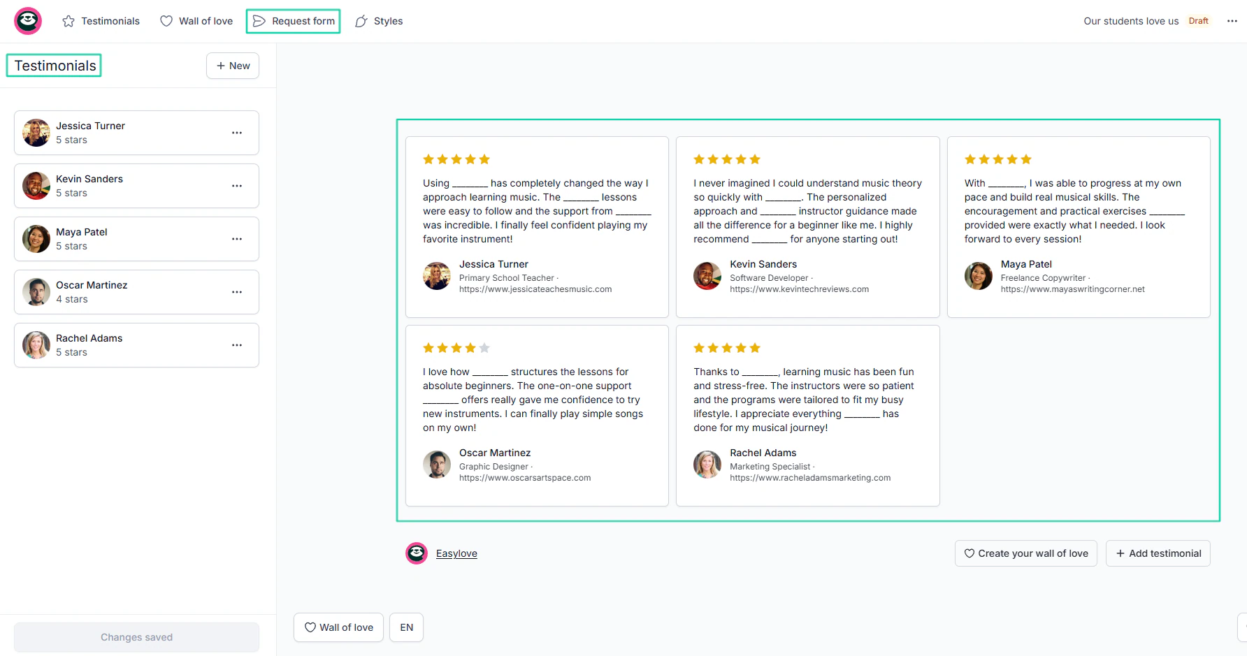Open the racheladamsmarketing.com link
The height and width of the screenshot is (656, 1247).
[810, 478]
